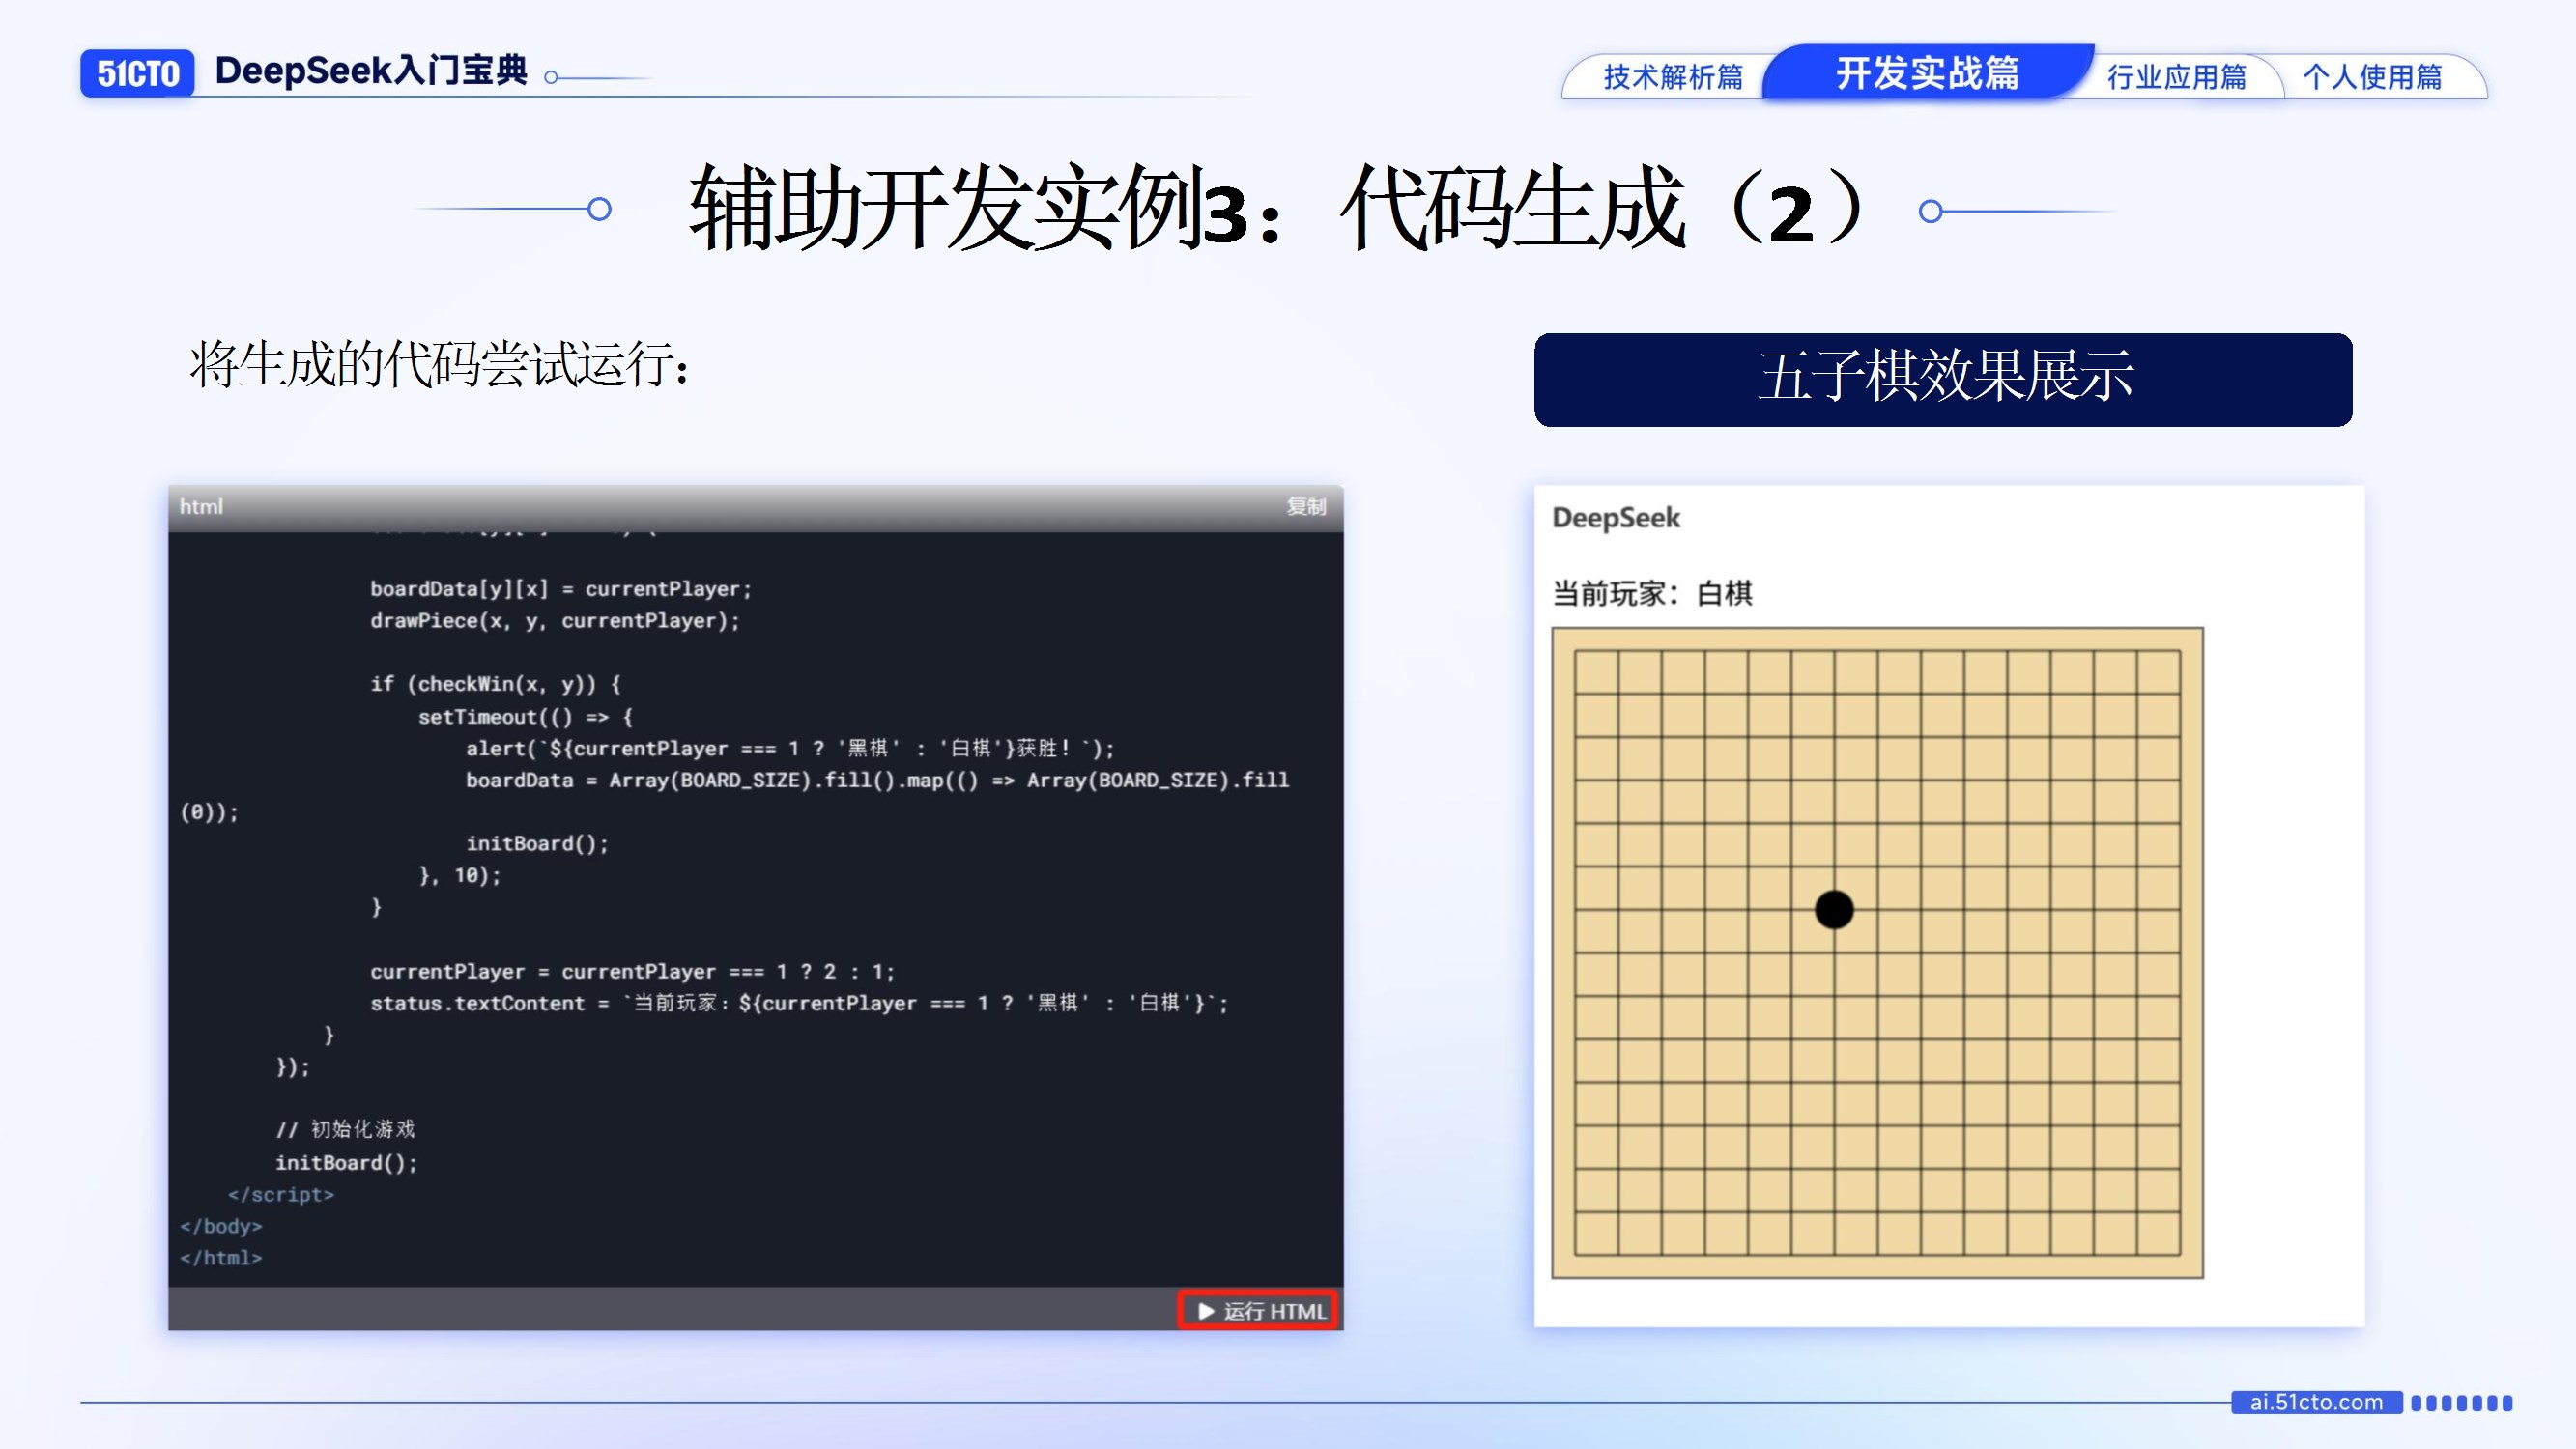2576x1449 pixels.
Task: Open the 技术解析篇 tab
Action: click(1673, 77)
